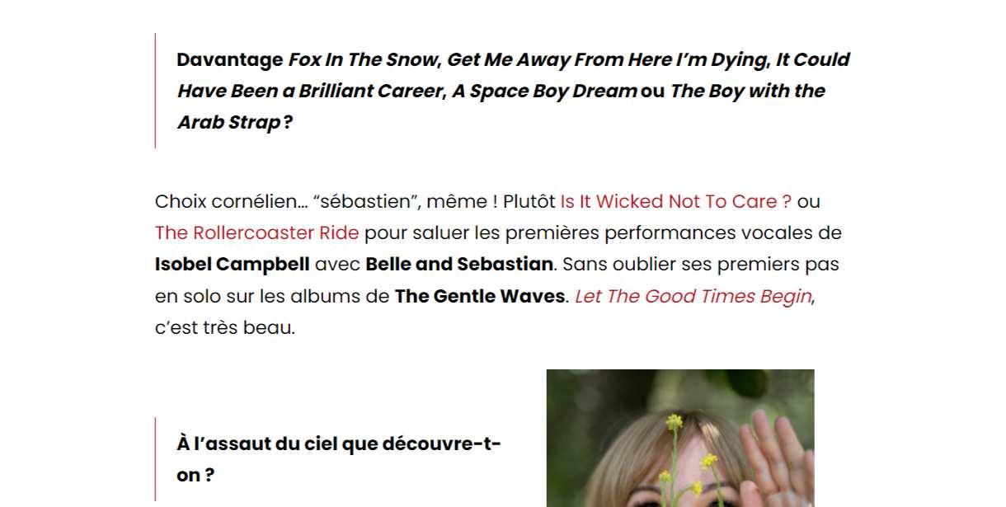Image resolution: width=1006 pixels, height=507 pixels.
Task: Open the Let The Good Times Begin link
Action: point(693,296)
